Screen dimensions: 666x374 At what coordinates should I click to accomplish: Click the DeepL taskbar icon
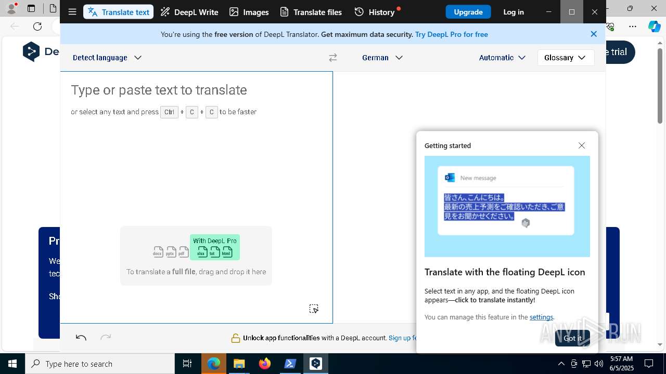316,364
